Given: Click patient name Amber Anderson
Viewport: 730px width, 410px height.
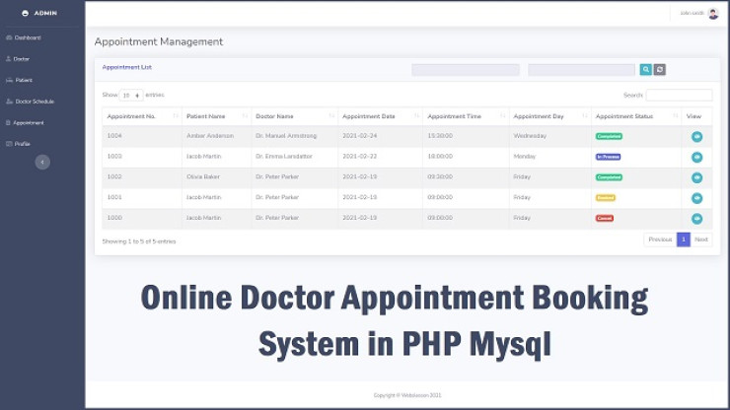Looking at the screenshot, I should pos(210,136).
